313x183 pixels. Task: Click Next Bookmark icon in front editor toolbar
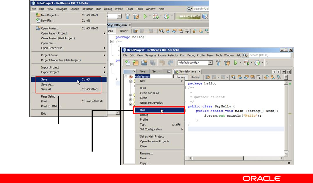273,77
